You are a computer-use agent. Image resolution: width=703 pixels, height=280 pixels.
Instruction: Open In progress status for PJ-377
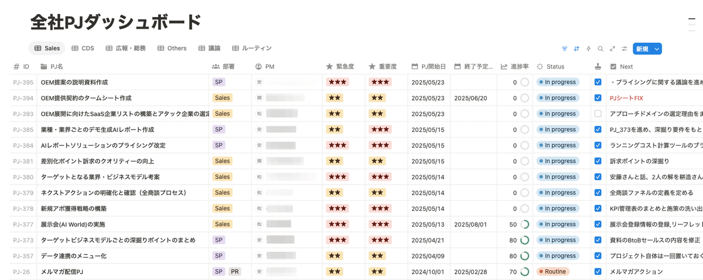558,224
